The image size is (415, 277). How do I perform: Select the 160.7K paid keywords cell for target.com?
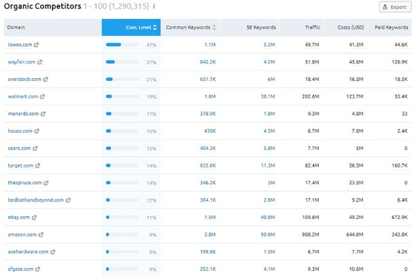coord(399,166)
